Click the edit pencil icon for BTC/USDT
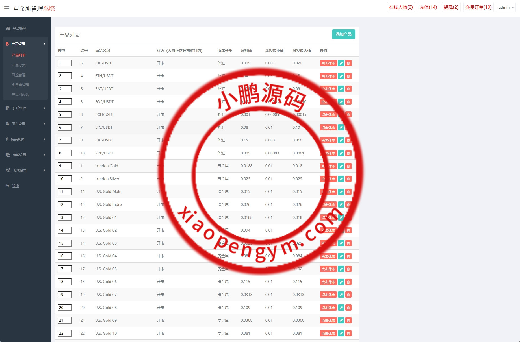520x342 pixels. (x=341, y=63)
